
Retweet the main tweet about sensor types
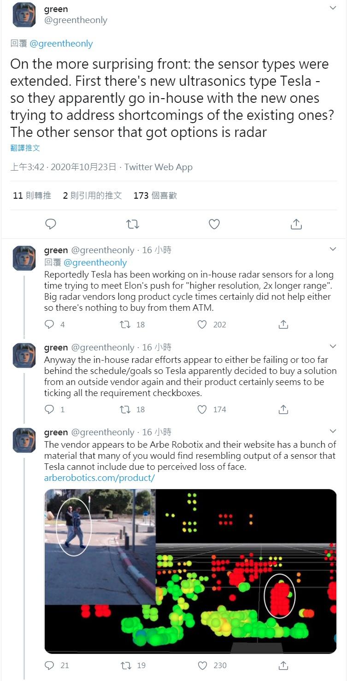(x=132, y=224)
